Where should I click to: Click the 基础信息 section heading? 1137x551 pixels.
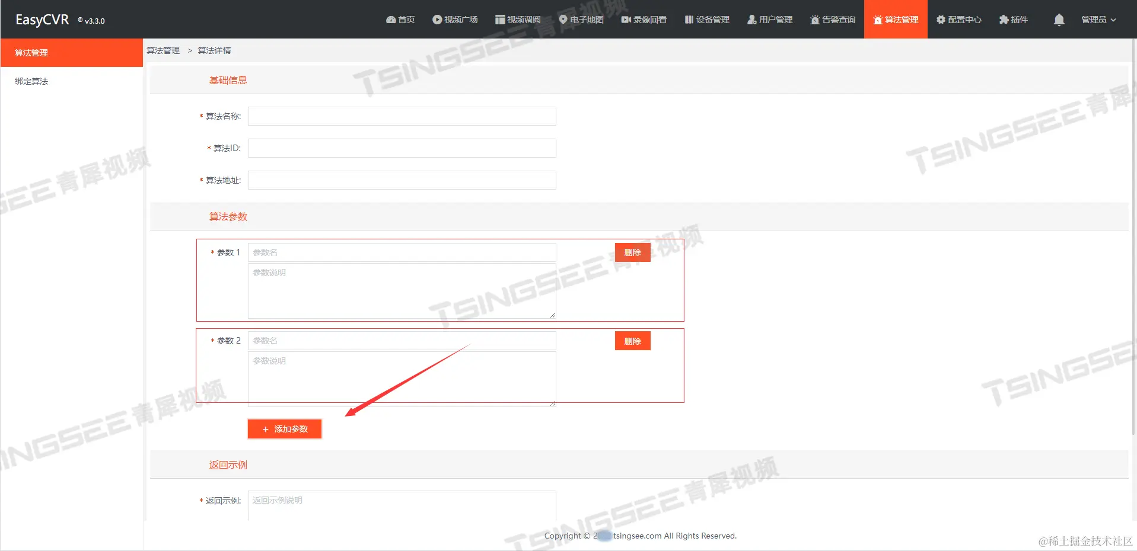click(228, 80)
